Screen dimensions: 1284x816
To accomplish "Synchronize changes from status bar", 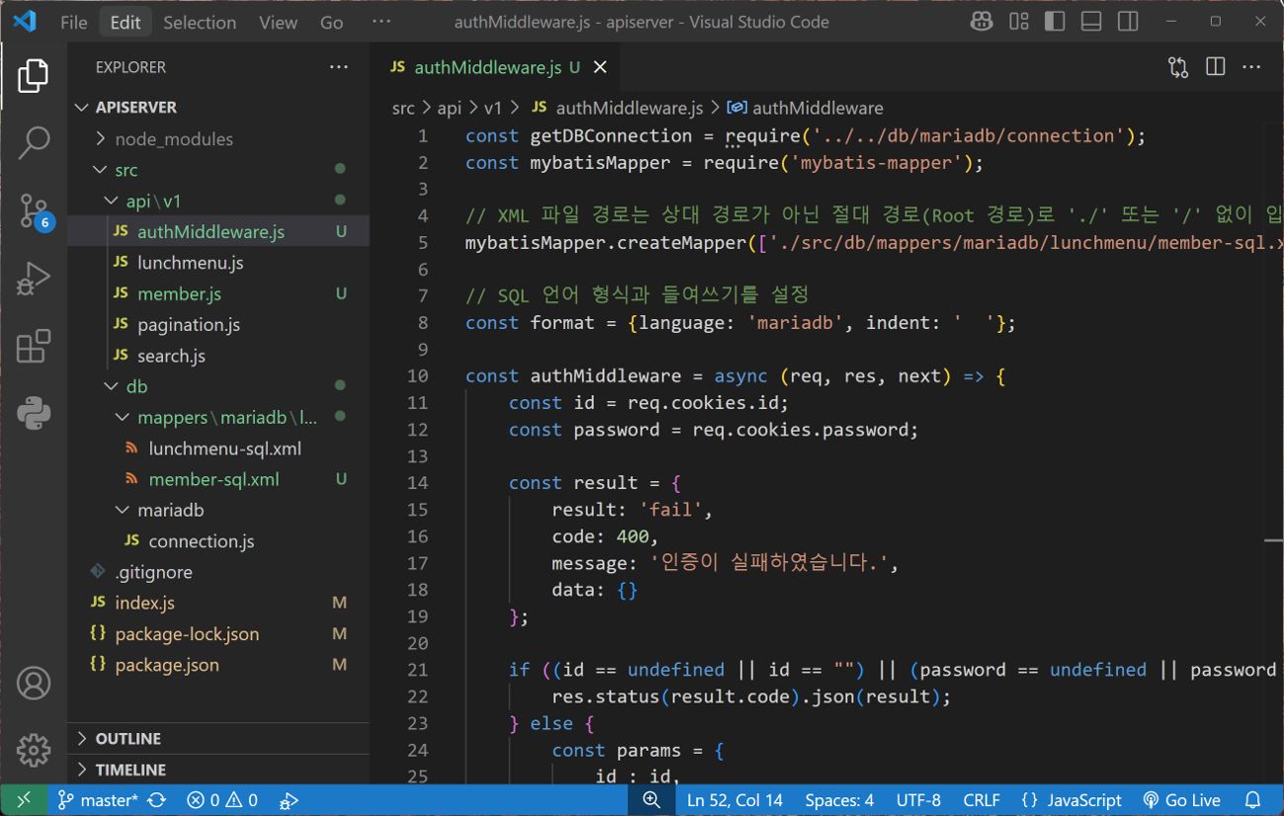I will pos(157,800).
